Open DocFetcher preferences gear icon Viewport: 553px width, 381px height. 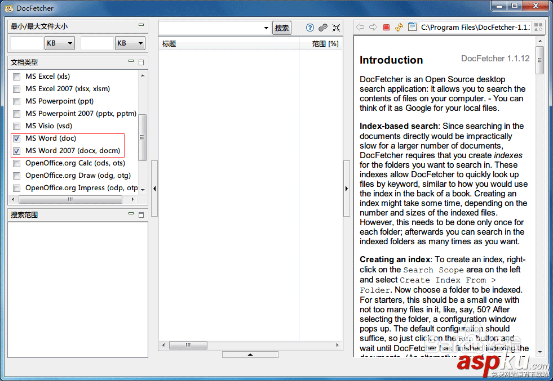coord(323,27)
